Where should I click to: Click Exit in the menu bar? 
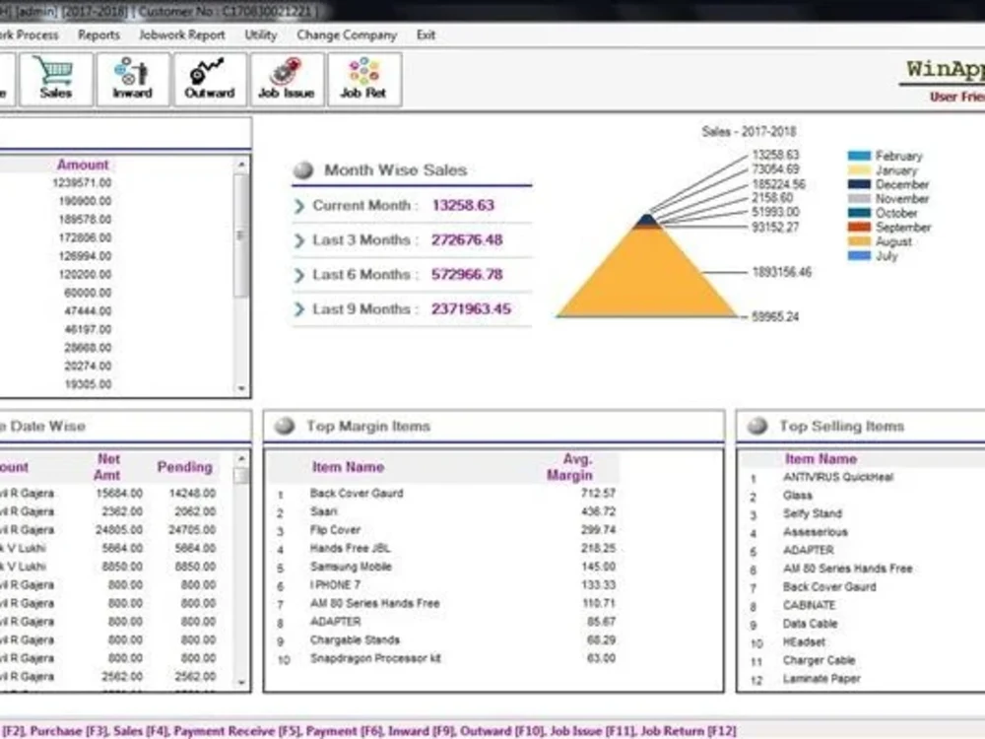click(425, 34)
